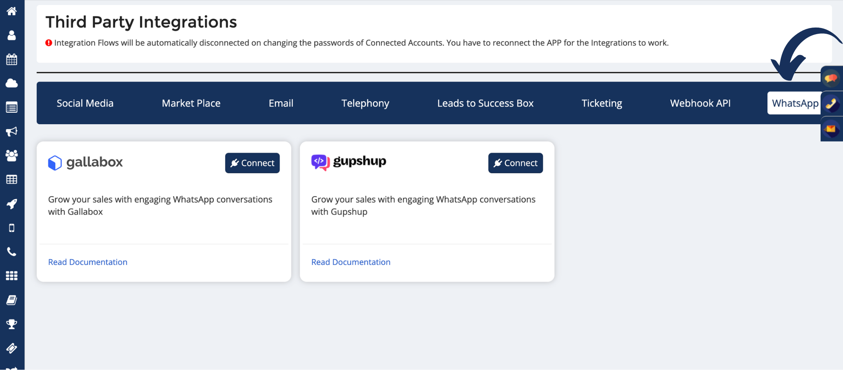This screenshot has height=371, width=843.
Task: Click the user profile sidebar icon
Action: pos(12,35)
